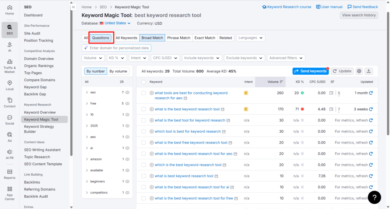Viewport: 390px width, 209px height.
Task: Click the SEO breadcrumb link
Action: click(103, 7)
